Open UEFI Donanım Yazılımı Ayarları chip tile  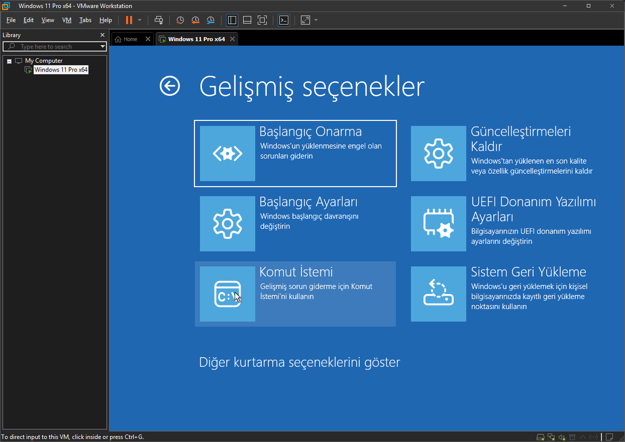click(x=506, y=224)
